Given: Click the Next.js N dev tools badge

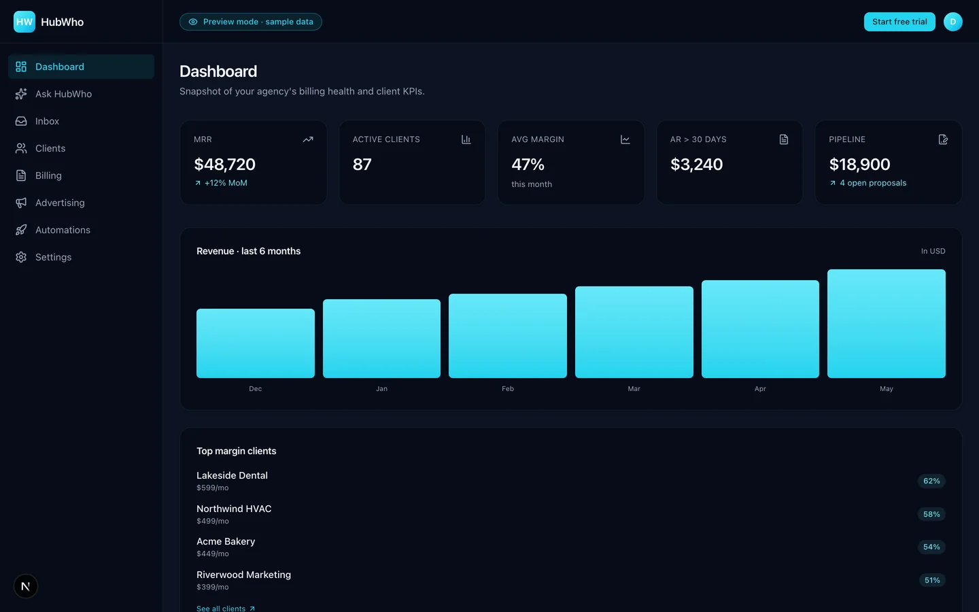Looking at the screenshot, I should [26, 586].
